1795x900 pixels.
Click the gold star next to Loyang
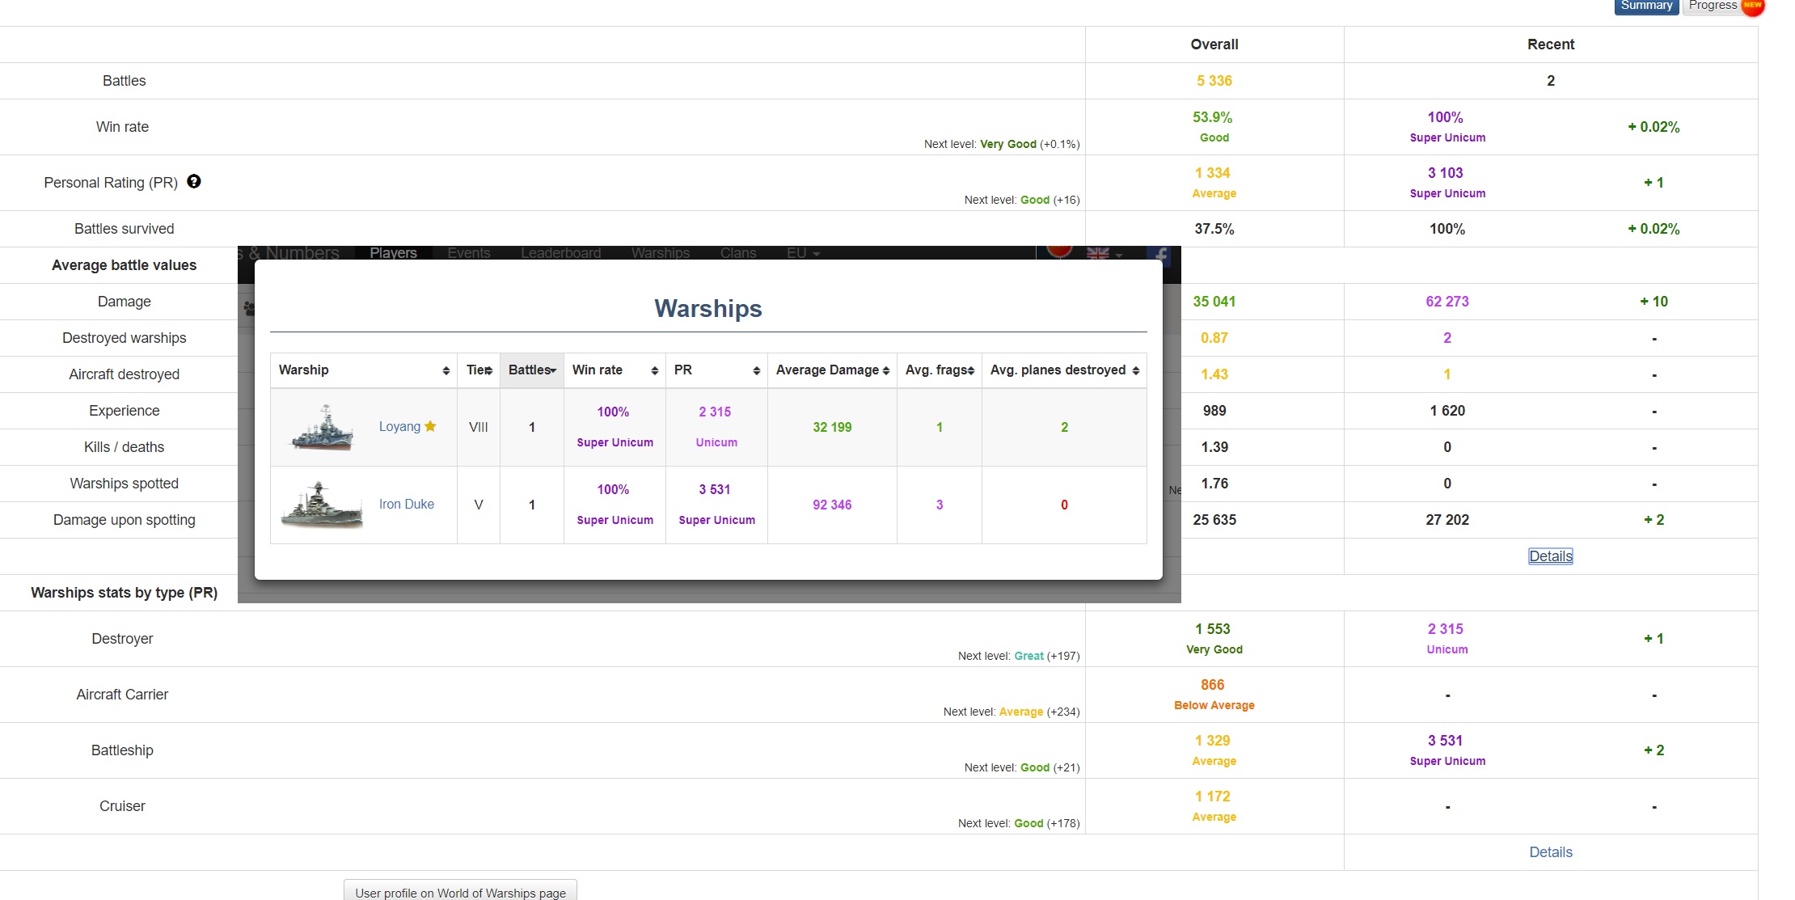(430, 426)
